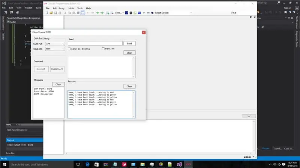Open Tools menu in CloudX editor
Screen dimensions: 300x168
tap(80, 8)
